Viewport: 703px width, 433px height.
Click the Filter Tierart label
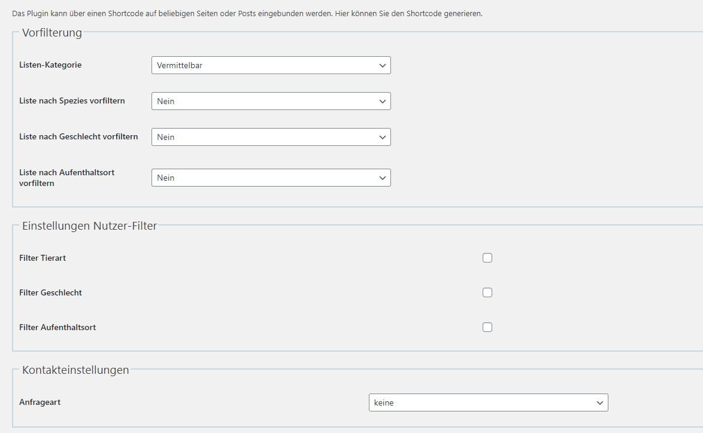click(x=43, y=258)
